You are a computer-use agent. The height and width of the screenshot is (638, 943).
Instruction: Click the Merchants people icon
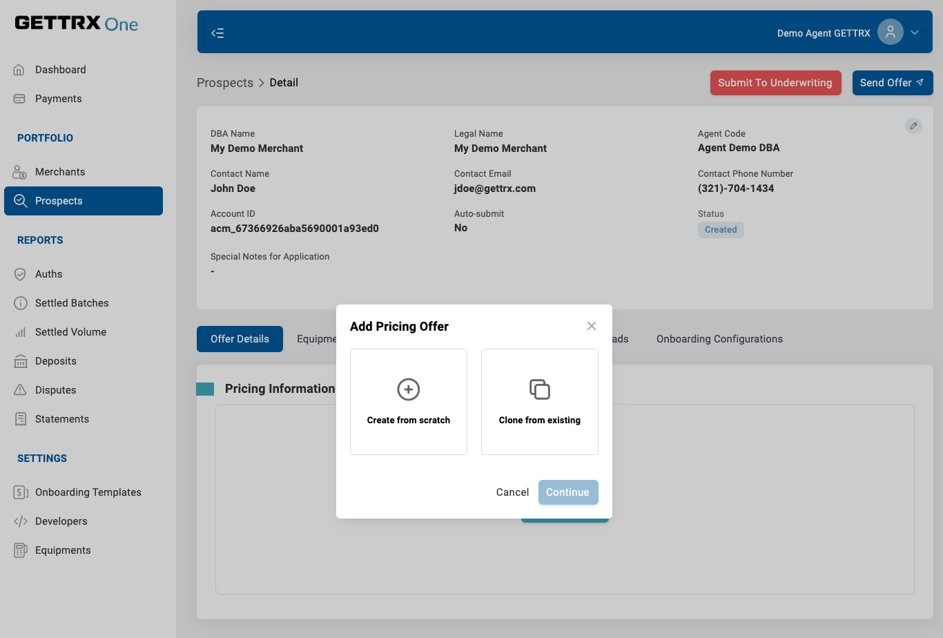click(x=19, y=172)
